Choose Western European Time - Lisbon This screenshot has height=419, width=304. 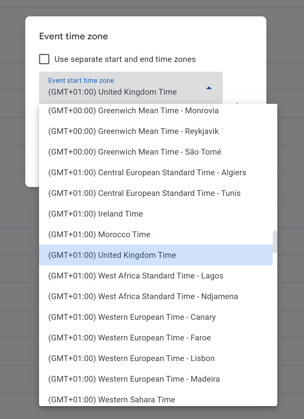131,358
